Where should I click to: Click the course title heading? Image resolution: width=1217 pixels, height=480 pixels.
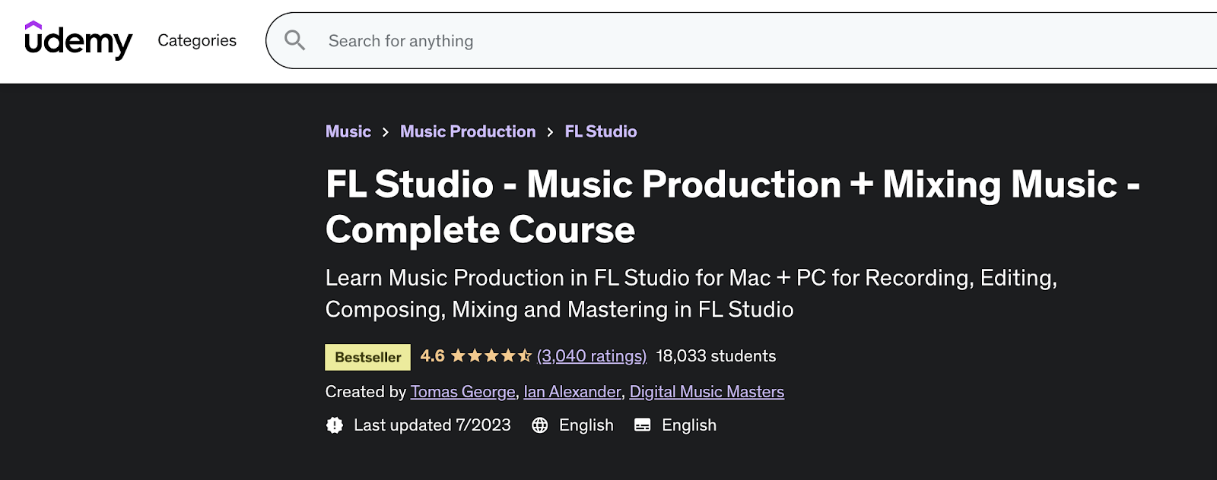732,207
